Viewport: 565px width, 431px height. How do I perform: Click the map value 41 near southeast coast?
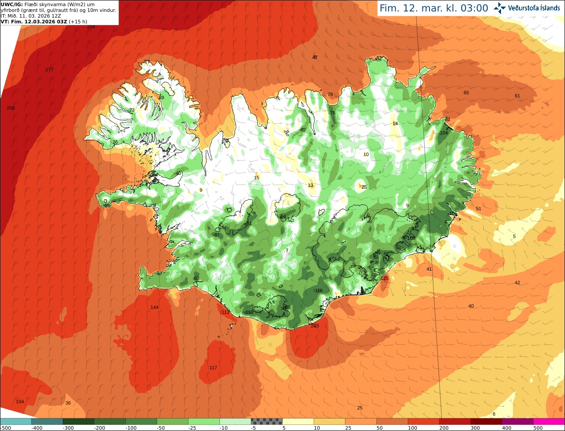[429, 269]
